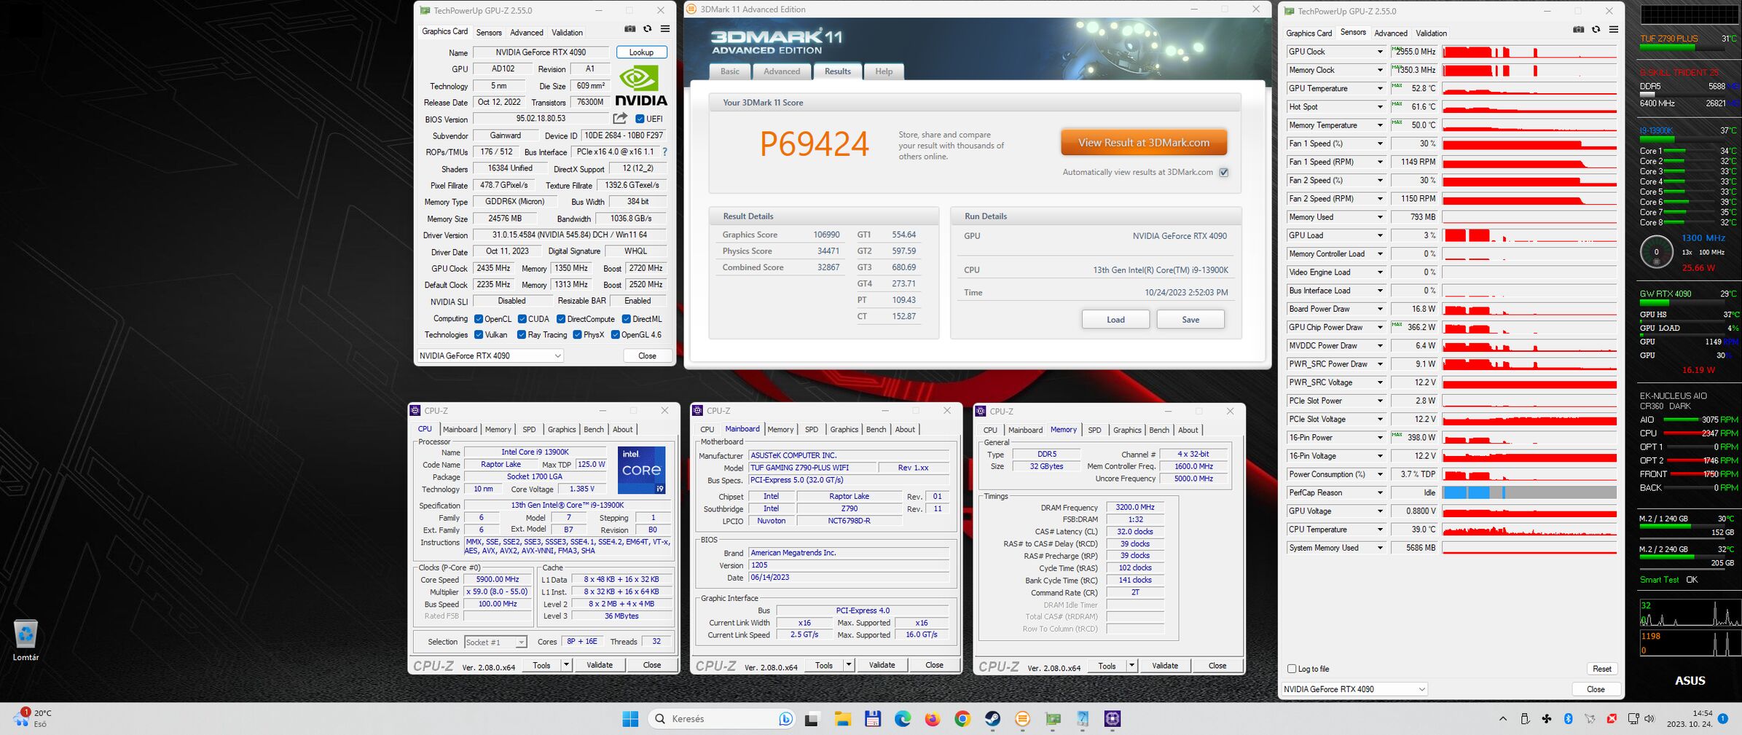1742x735 pixels.
Task: Expand Memory Used sensor dropdown
Action: point(1379,217)
